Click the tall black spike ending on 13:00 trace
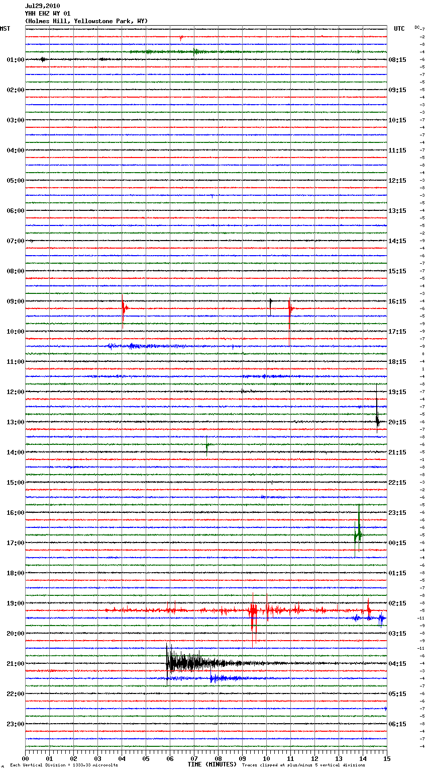Screen dimensions: 427x772 click(377, 409)
